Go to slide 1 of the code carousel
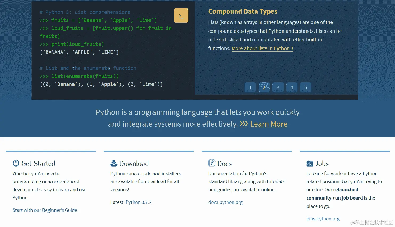The image size is (395, 227). pyautogui.click(x=250, y=87)
